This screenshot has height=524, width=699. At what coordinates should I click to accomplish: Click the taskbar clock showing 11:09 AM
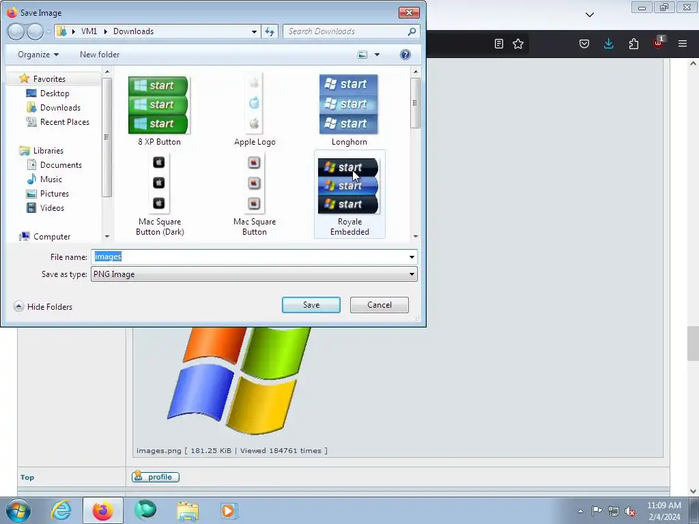(664, 511)
